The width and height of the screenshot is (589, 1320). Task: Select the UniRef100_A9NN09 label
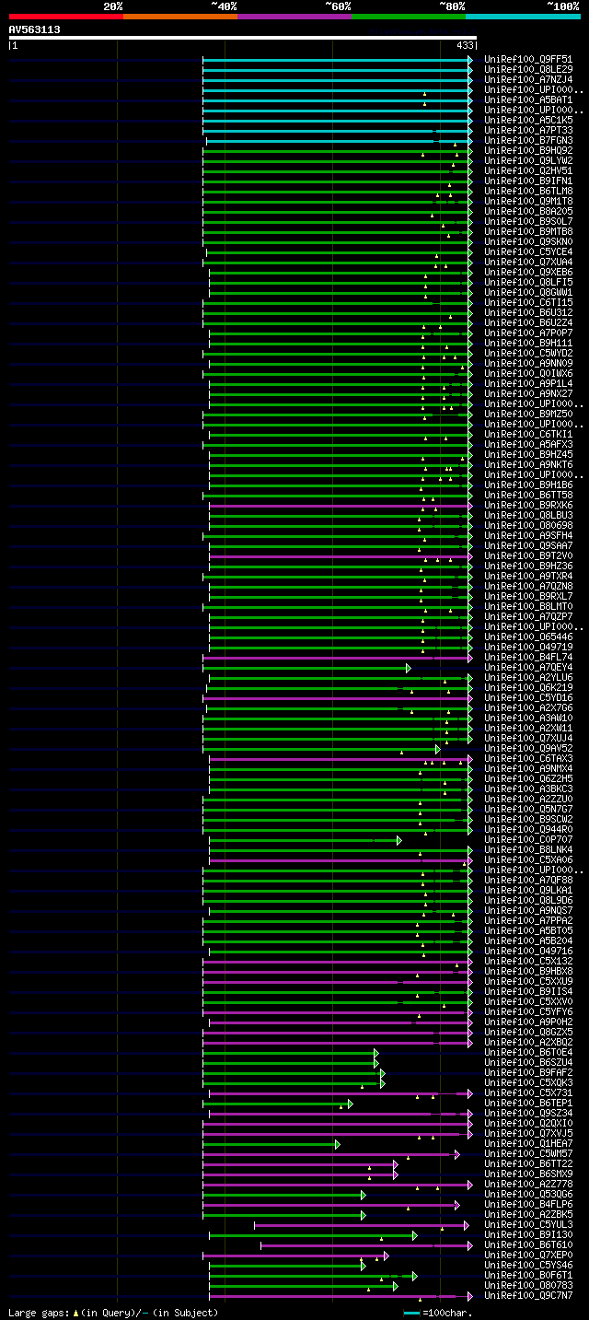point(528,363)
